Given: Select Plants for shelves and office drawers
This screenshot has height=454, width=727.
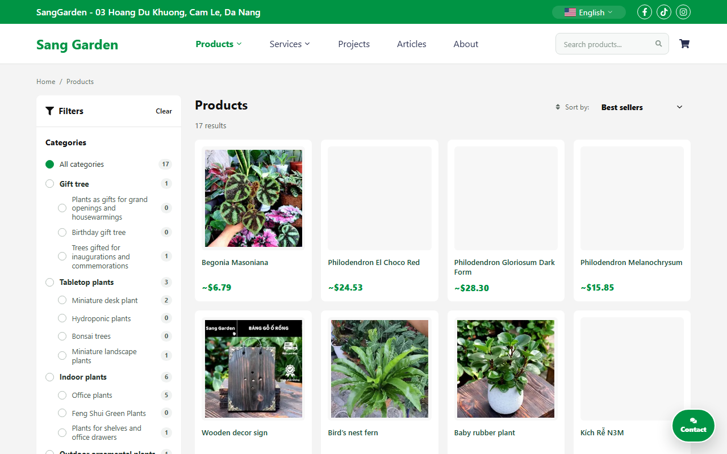Looking at the screenshot, I should coord(62,432).
